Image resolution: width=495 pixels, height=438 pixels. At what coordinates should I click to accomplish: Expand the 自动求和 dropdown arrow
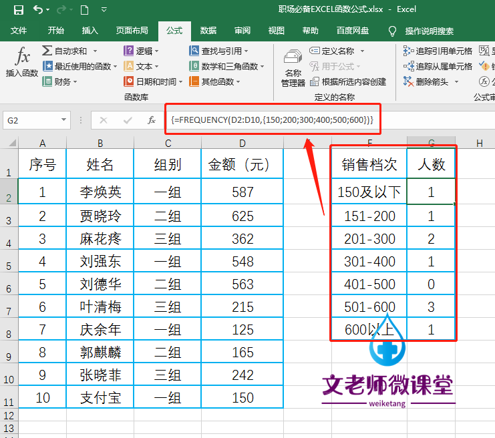click(x=95, y=51)
